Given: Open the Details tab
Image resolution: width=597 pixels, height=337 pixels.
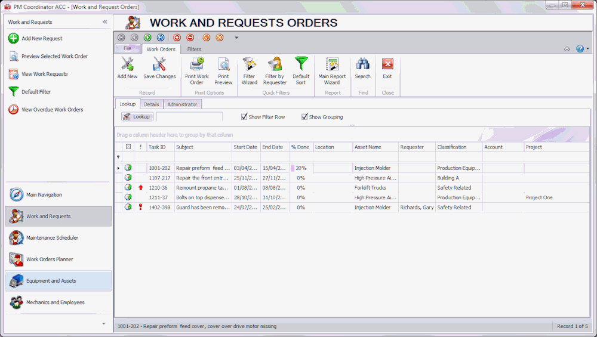Looking at the screenshot, I should click(151, 104).
